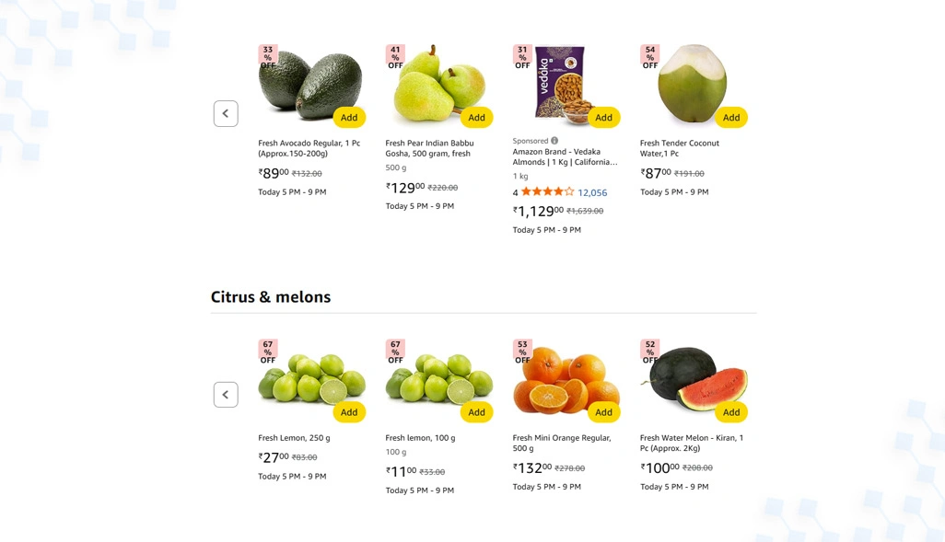The width and height of the screenshot is (945, 542).
Task: Open Fresh Avocado Regular product title
Action: pos(309,148)
